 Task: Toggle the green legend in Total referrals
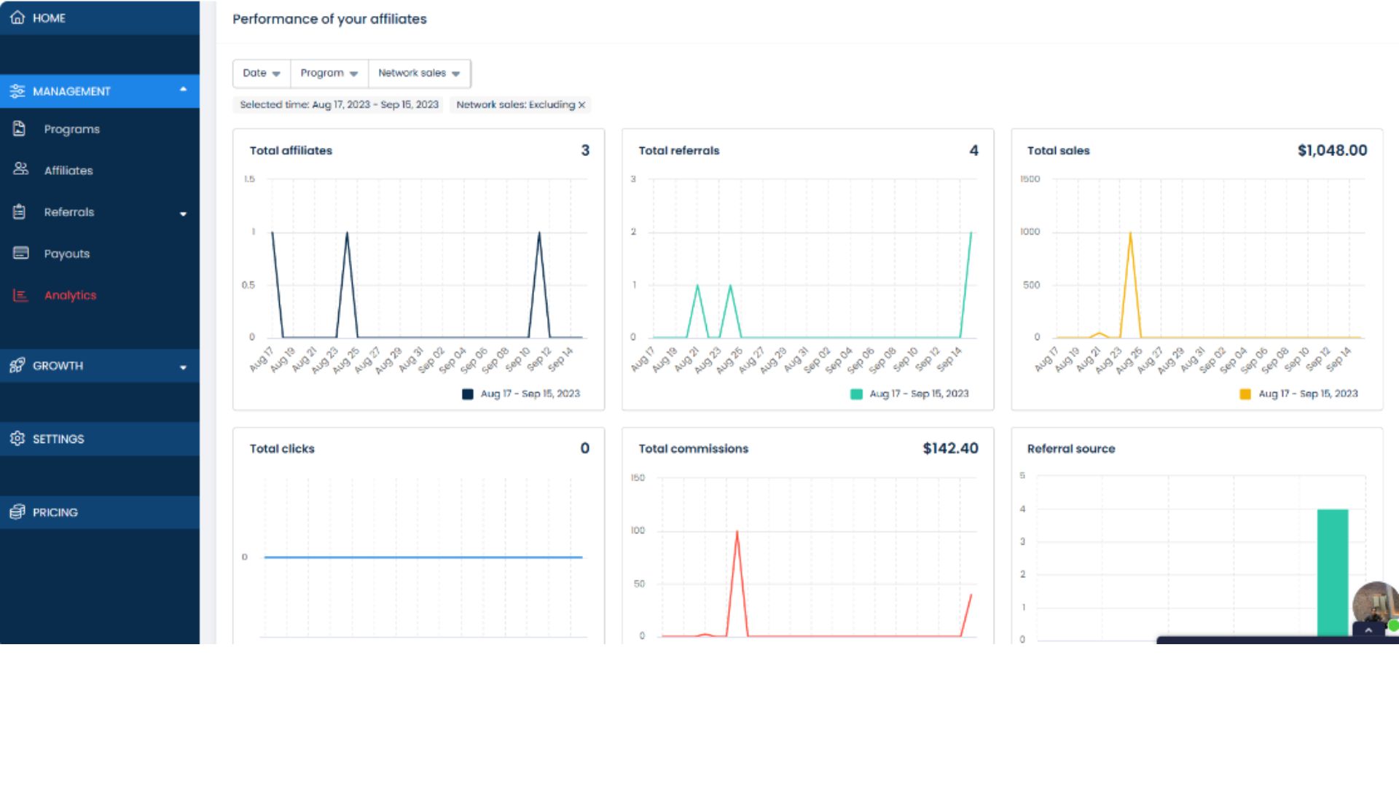[x=856, y=394]
